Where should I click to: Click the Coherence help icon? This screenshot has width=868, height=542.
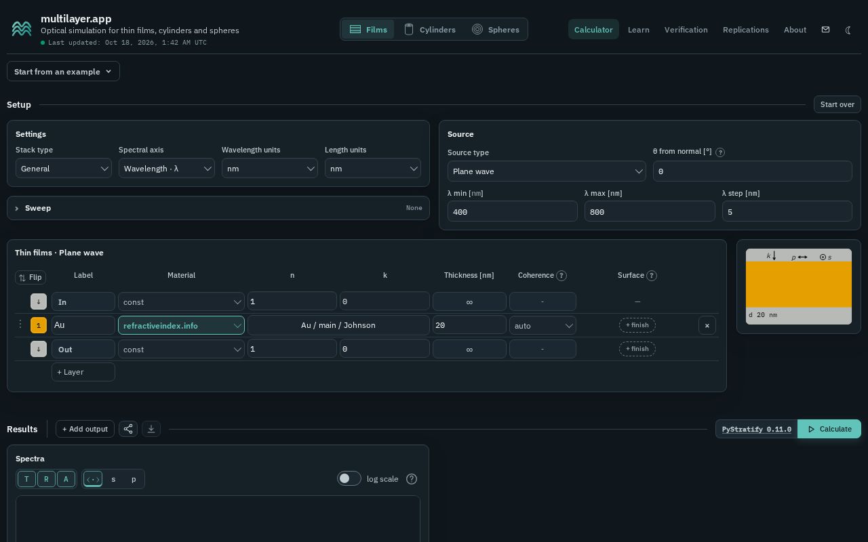click(x=561, y=276)
